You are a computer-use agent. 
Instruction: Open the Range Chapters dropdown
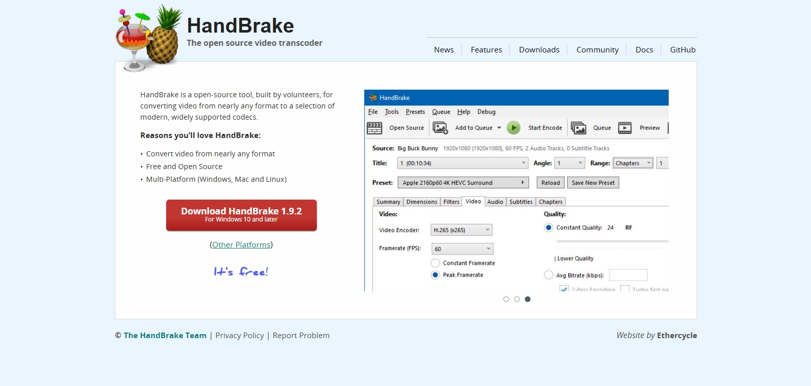[633, 163]
